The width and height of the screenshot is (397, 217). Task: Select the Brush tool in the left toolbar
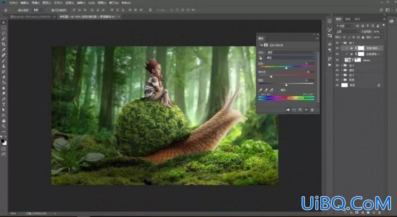3,60
